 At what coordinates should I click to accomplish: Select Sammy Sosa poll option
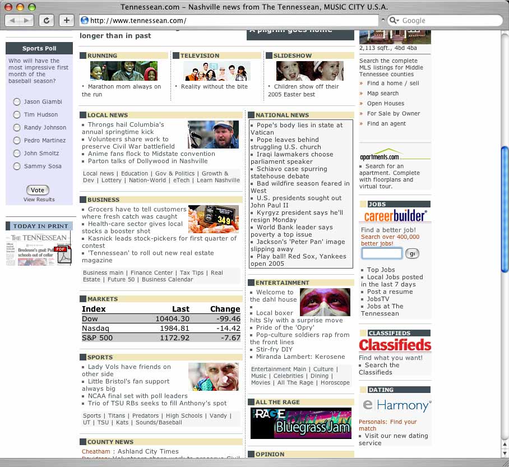[17, 167]
